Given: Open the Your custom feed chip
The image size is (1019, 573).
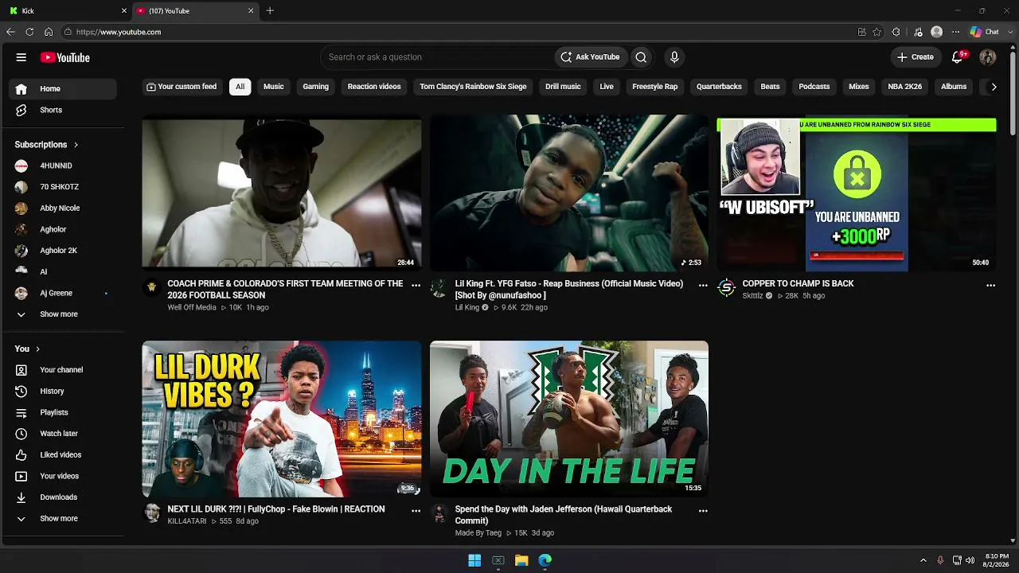Looking at the screenshot, I should click(182, 87).
